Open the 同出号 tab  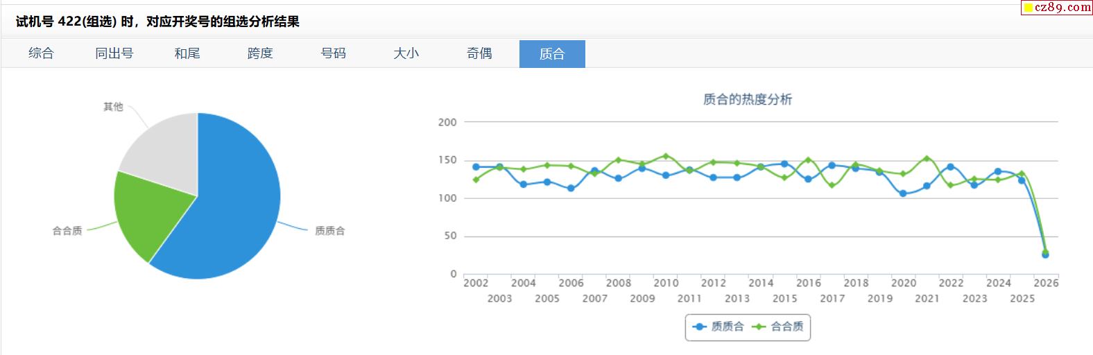(114, 53)
